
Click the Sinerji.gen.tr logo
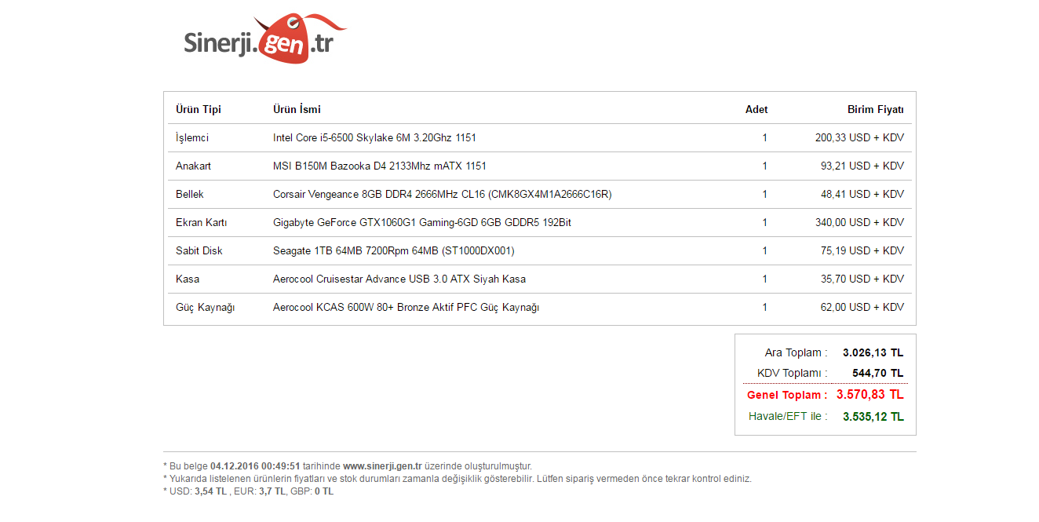coord(264,38)
